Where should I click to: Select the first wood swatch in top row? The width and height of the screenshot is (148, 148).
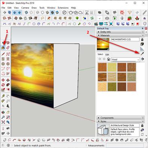[102, 67]
